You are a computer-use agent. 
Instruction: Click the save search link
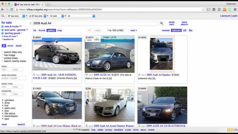click(x=184, y=23)
